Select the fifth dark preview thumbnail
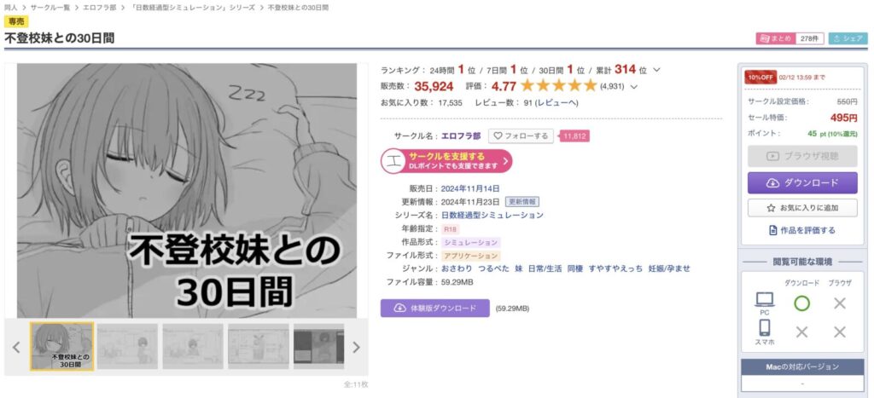The height and width of the screenshot is (398, 874). [x=319, y=346]
